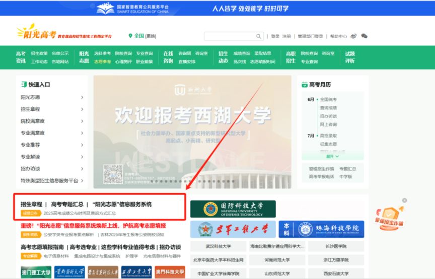Open 选科参考 under 阳光志愿
The image size is (435, 279).
tap(102, 53)
